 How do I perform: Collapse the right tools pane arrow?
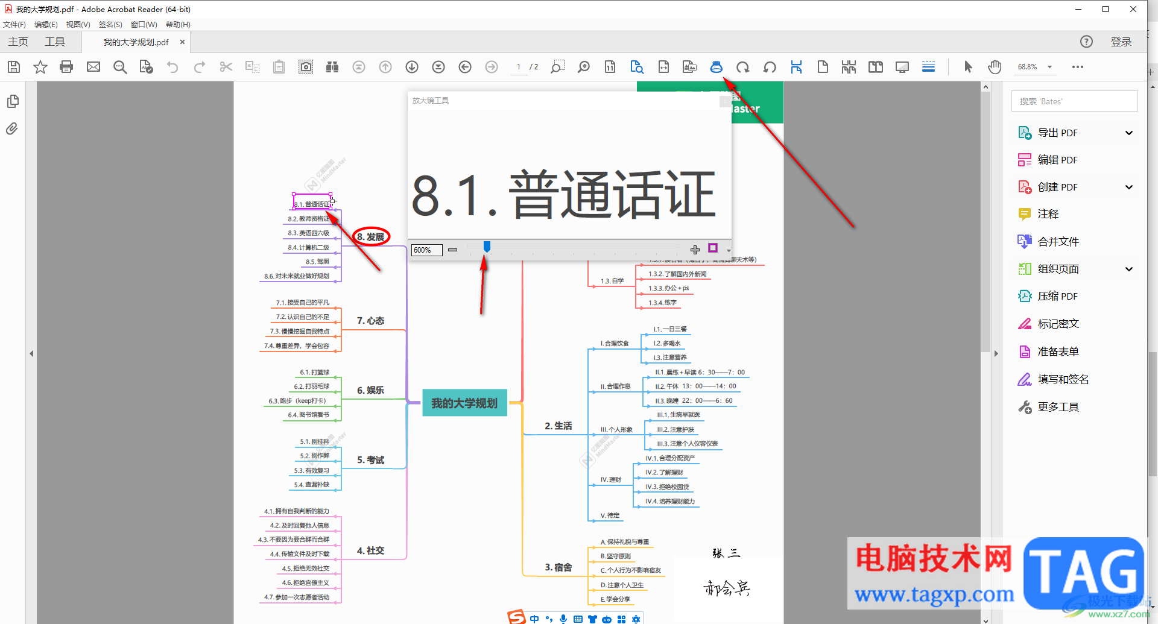point(996,353)
